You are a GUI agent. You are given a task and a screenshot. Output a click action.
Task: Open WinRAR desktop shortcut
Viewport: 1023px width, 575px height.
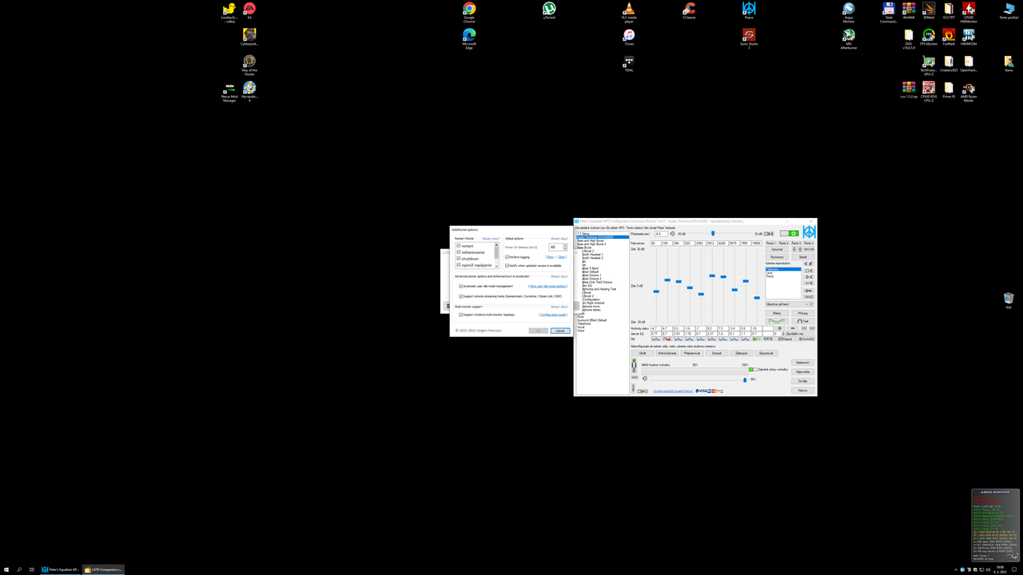[x=909, y=10]
